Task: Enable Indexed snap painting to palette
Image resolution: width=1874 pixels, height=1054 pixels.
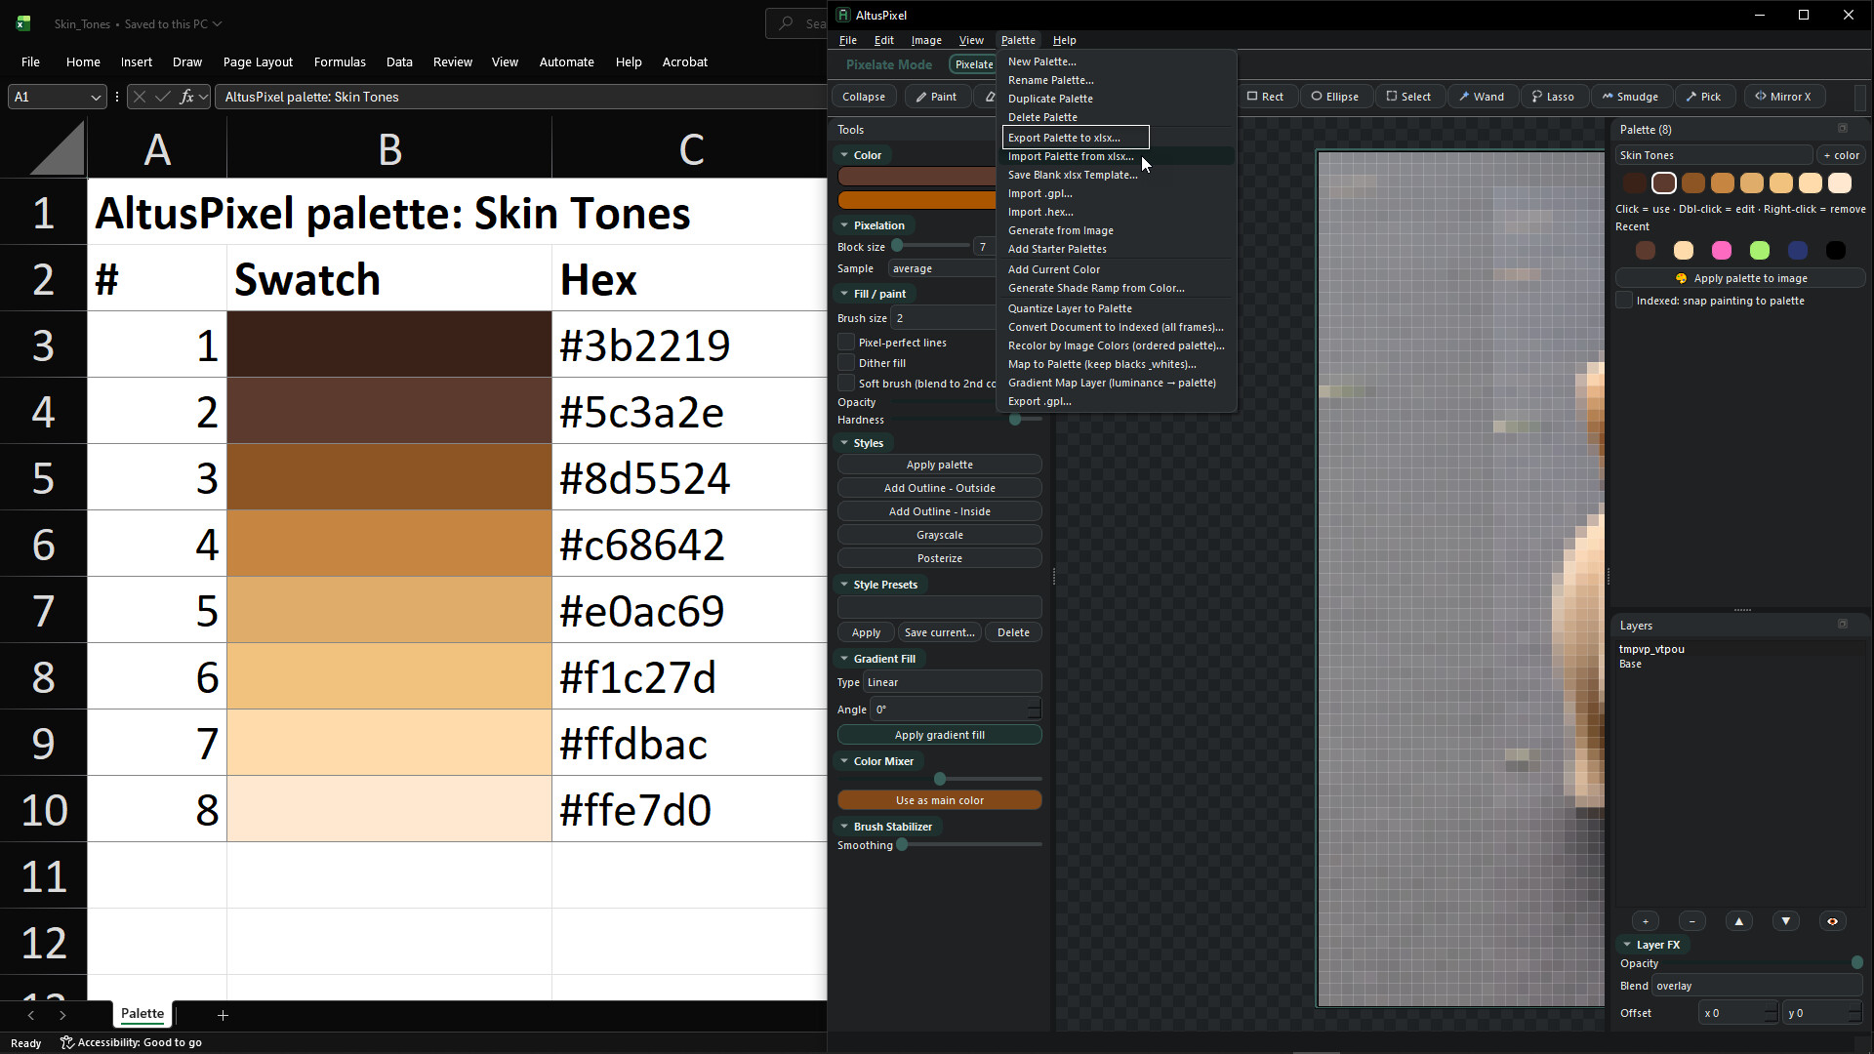Action: point(1625,301)
